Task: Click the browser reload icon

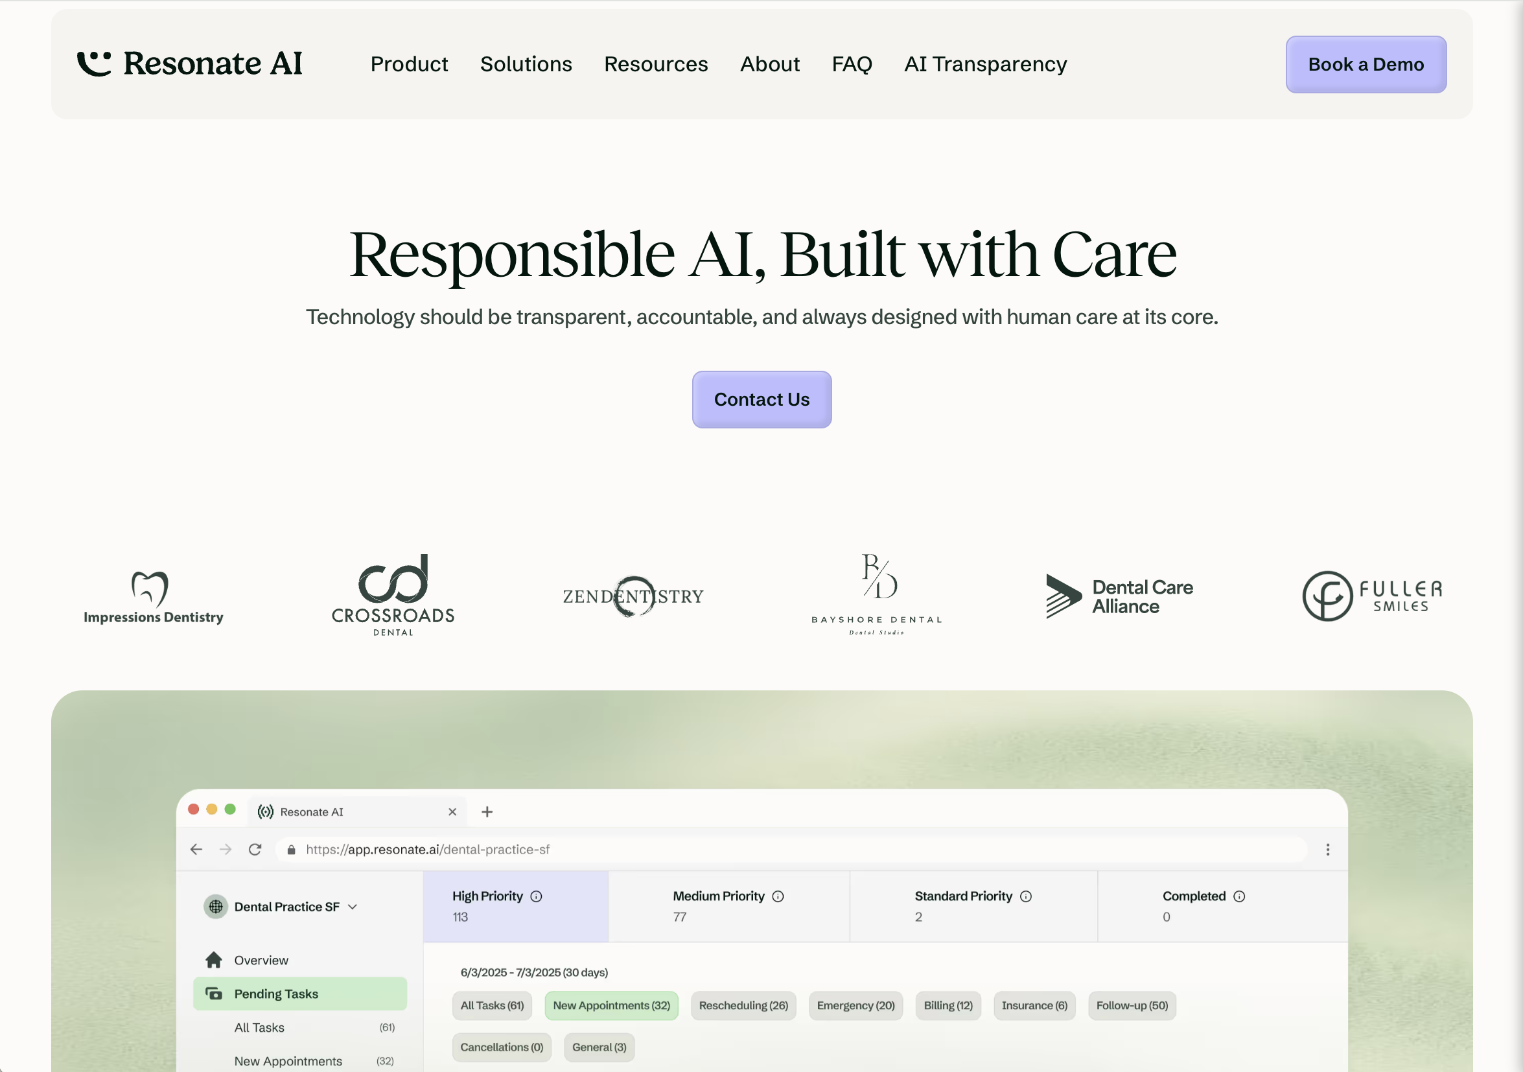Action: 255,849
